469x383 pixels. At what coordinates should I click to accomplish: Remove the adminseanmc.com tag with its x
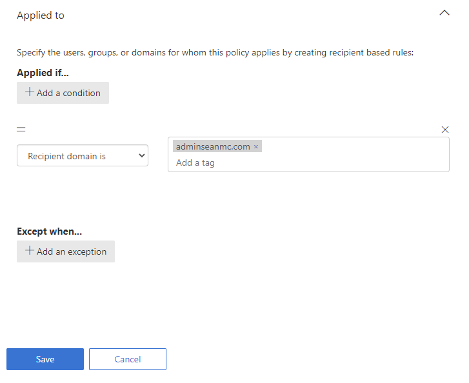[256, 147]
